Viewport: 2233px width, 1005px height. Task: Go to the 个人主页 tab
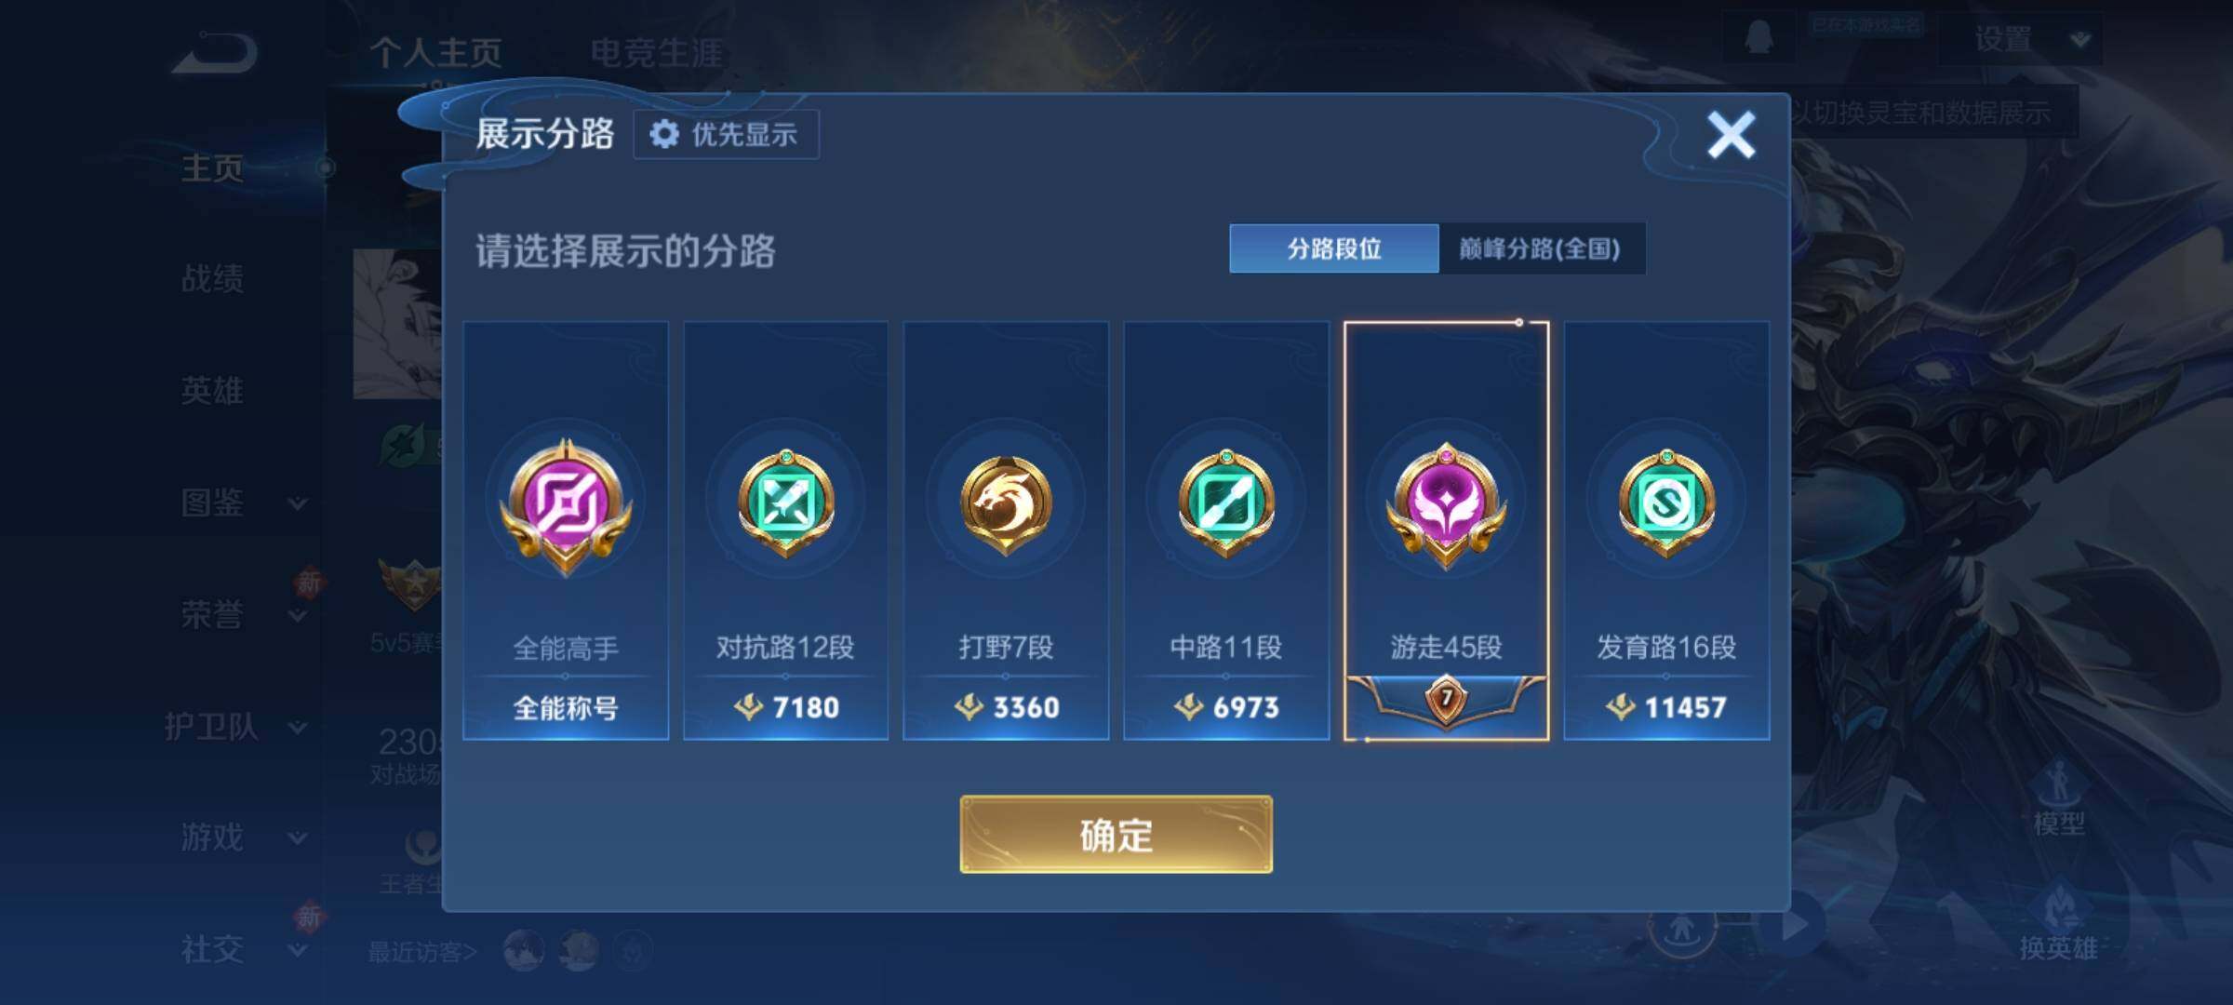436,53
